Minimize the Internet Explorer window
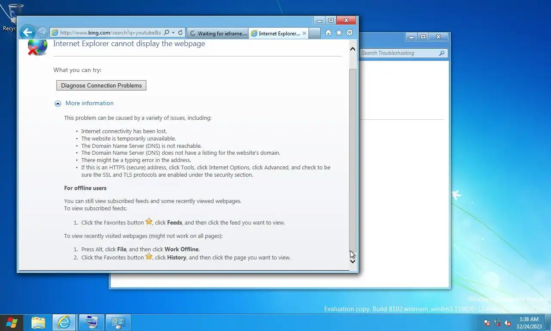This screenshot has width=551, height=331. [319, 20]
